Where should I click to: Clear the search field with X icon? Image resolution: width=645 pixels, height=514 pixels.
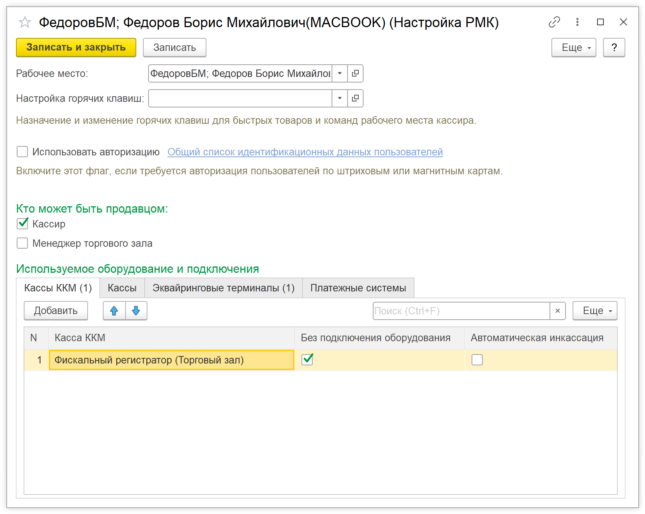coord(557,311)
